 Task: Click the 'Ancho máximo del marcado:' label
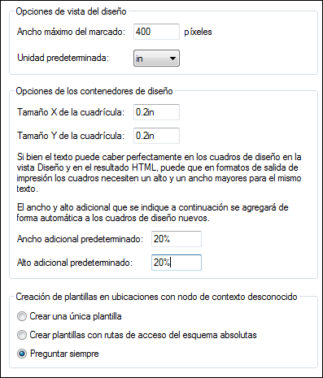click(x=71, y=32)
